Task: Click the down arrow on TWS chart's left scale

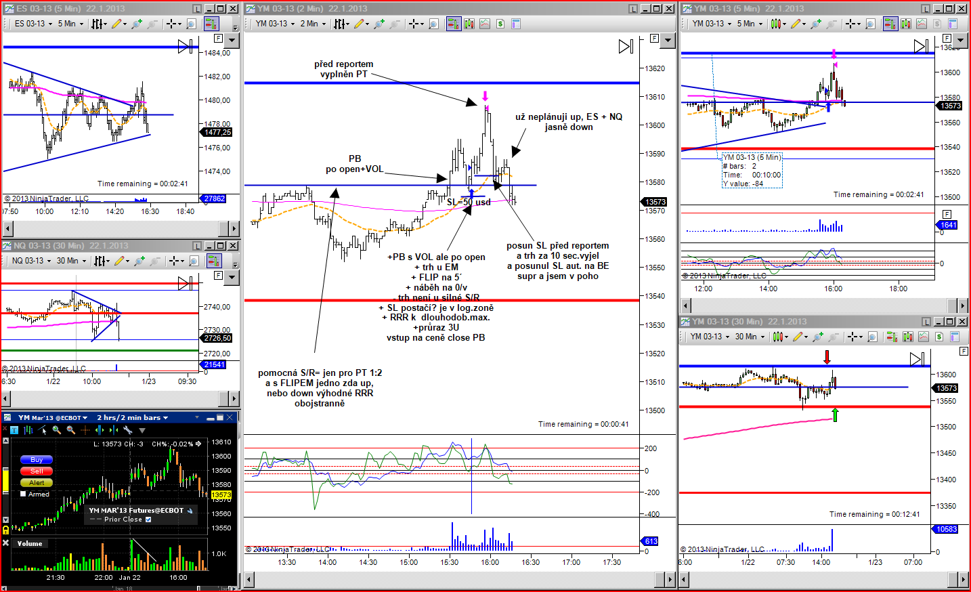Action: pos(5,520)
